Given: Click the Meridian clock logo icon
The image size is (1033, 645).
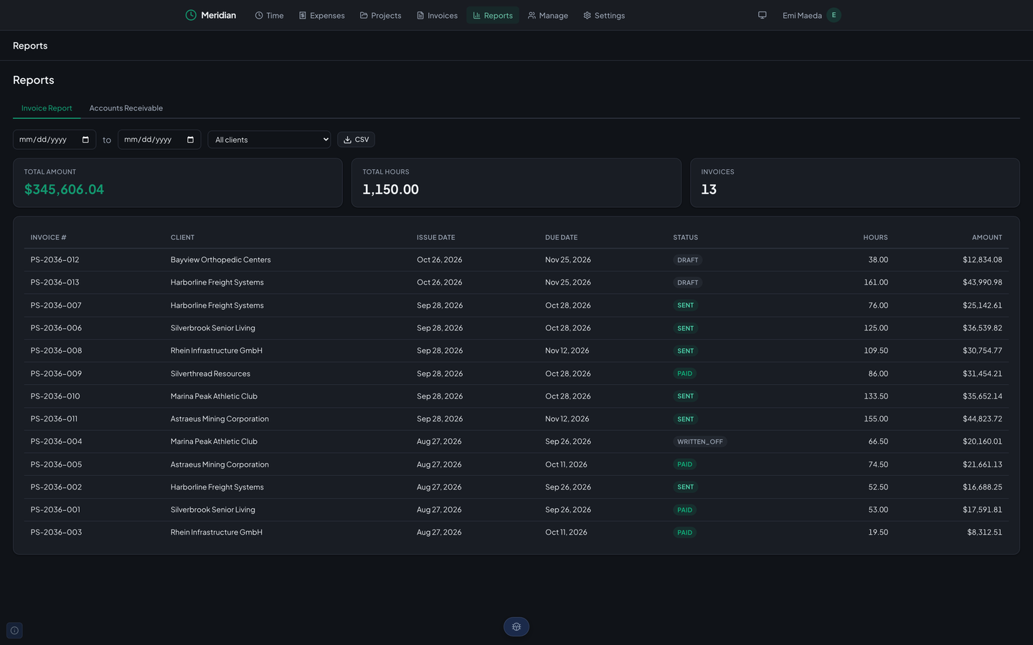Looking at the screenshot, I should click(191, 15).
